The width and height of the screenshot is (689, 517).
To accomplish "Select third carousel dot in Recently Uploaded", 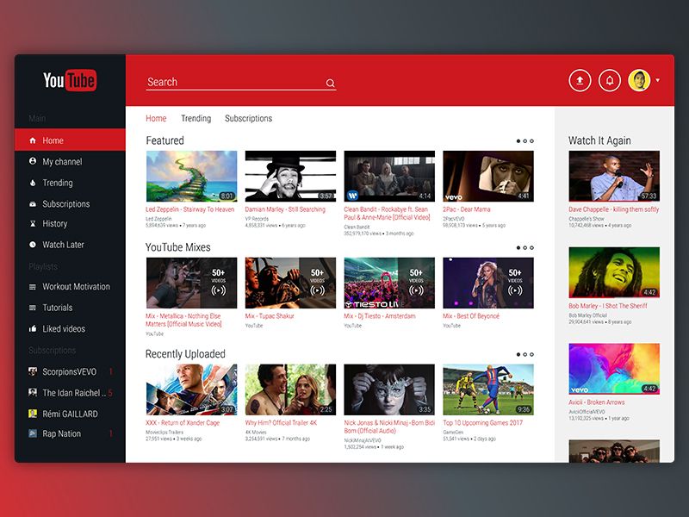I will 532,354.
